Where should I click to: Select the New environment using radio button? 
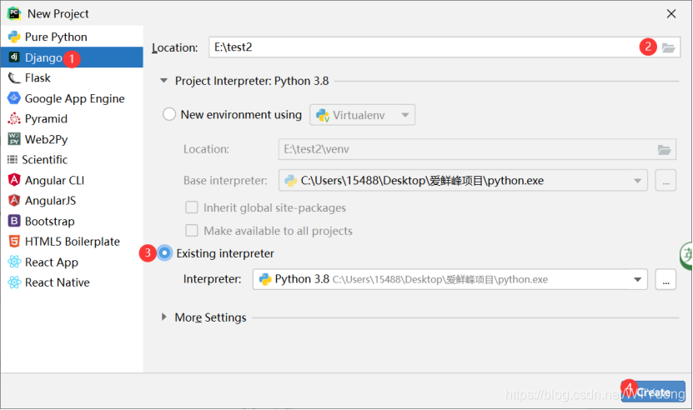169,114
